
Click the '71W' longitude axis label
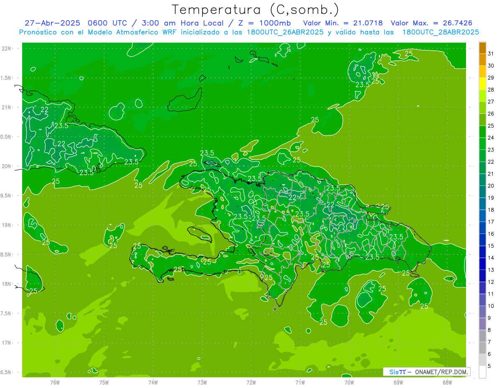(x=300, y=383)
